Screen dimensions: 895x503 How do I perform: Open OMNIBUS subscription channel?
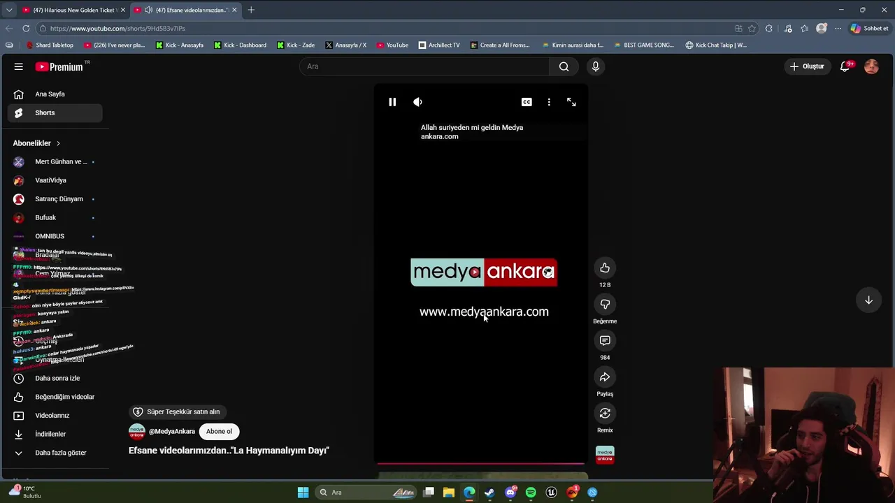[x=55, y=236]
